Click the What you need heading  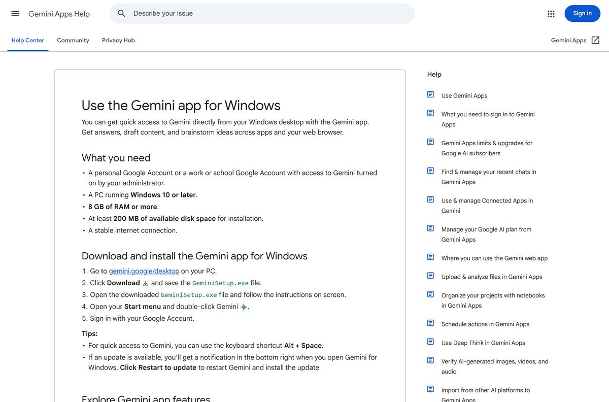[x=116, y=158]
